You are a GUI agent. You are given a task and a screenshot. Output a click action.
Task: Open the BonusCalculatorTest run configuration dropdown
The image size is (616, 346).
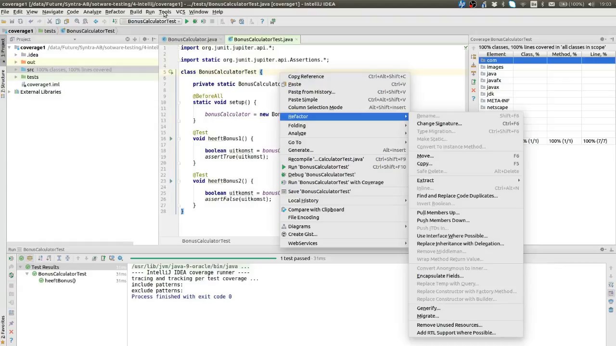(x=152, y=21)
